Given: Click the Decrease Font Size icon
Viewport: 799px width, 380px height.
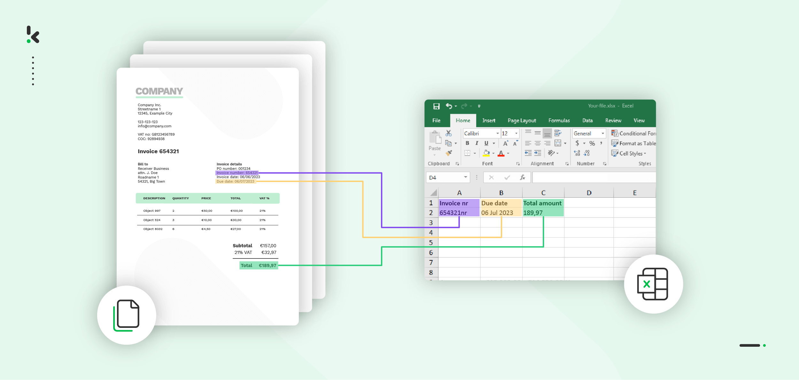Looking at the screenshot, I should click(x=515, y=143).
